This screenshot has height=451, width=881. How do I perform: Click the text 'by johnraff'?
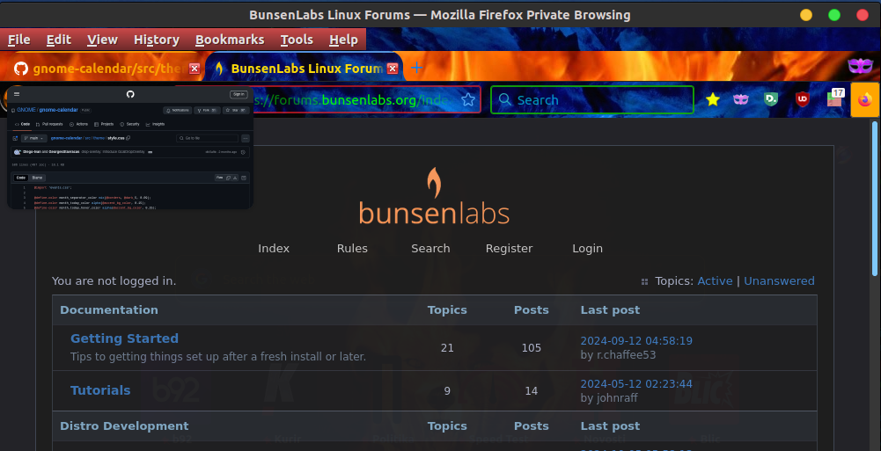[609, 398]
